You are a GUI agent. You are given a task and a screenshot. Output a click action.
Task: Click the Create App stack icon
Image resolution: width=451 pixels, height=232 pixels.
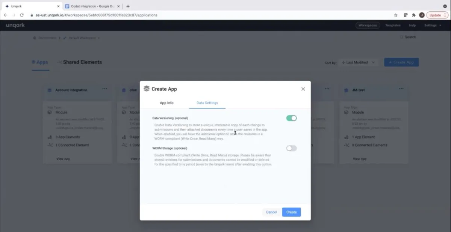(x=147, y=89)
